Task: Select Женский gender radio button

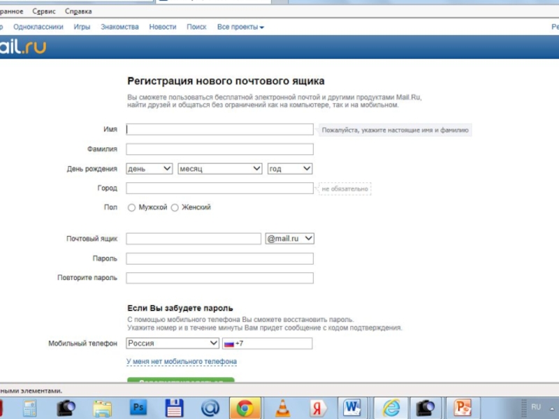Action: click(x=175, y=207)
